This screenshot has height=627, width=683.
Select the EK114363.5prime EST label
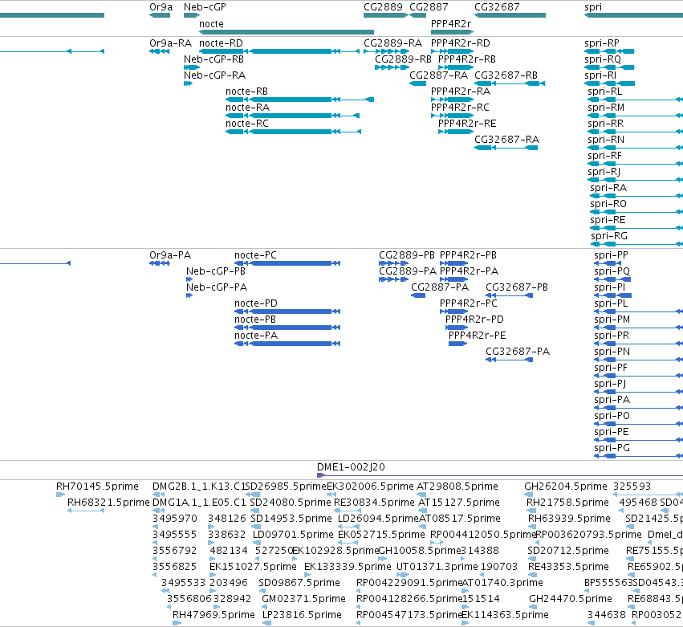coord(505,615)
